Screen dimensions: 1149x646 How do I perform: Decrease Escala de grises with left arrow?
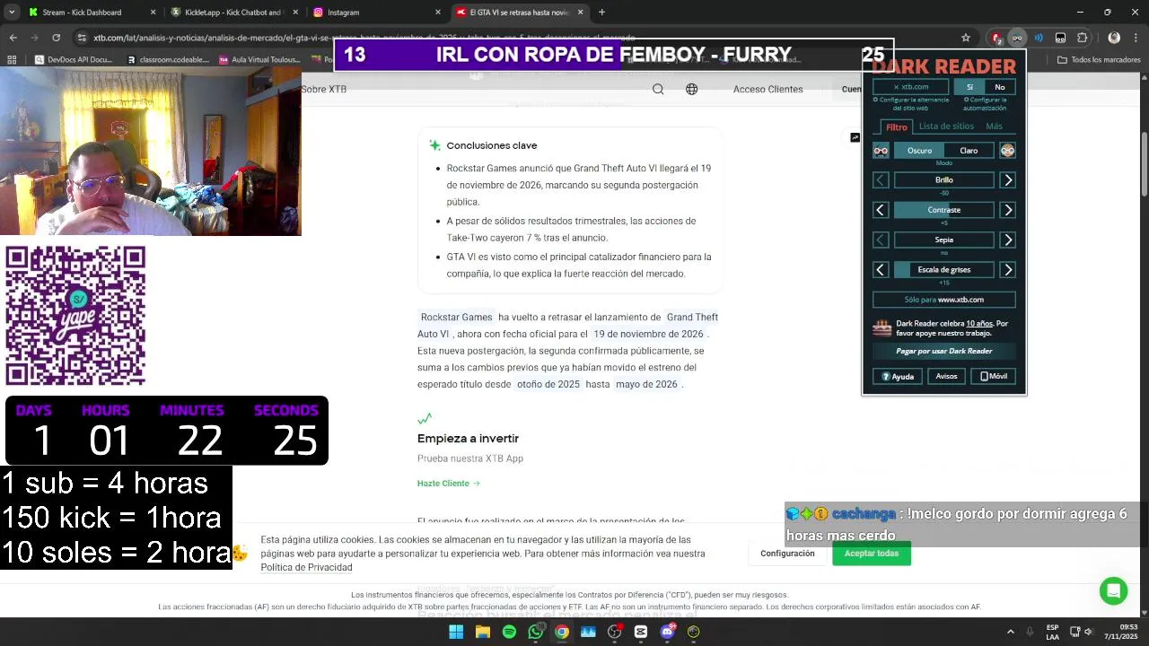click(881, 270)
